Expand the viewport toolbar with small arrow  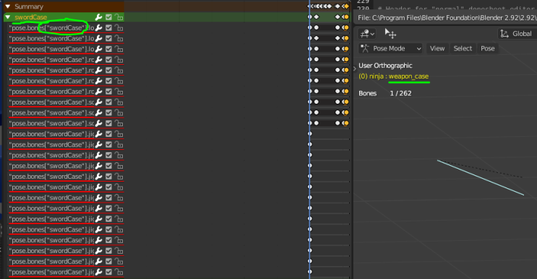[x=355, y=68]
